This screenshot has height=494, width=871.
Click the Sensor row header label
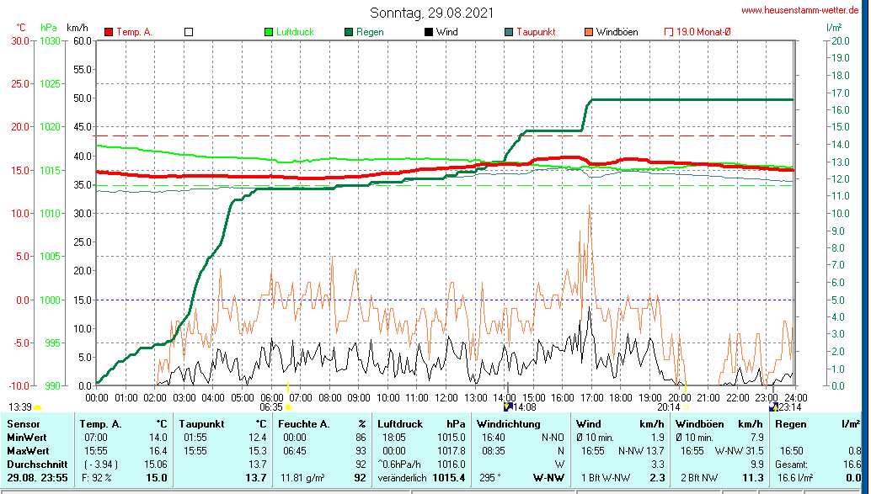24,424
